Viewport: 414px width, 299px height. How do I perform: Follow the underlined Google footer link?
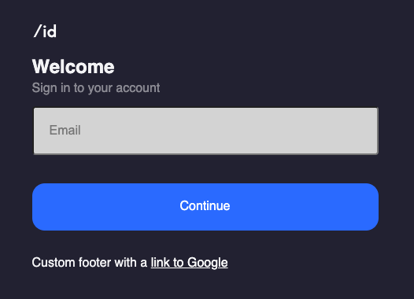pyautogui.click(x=189, y=263)
